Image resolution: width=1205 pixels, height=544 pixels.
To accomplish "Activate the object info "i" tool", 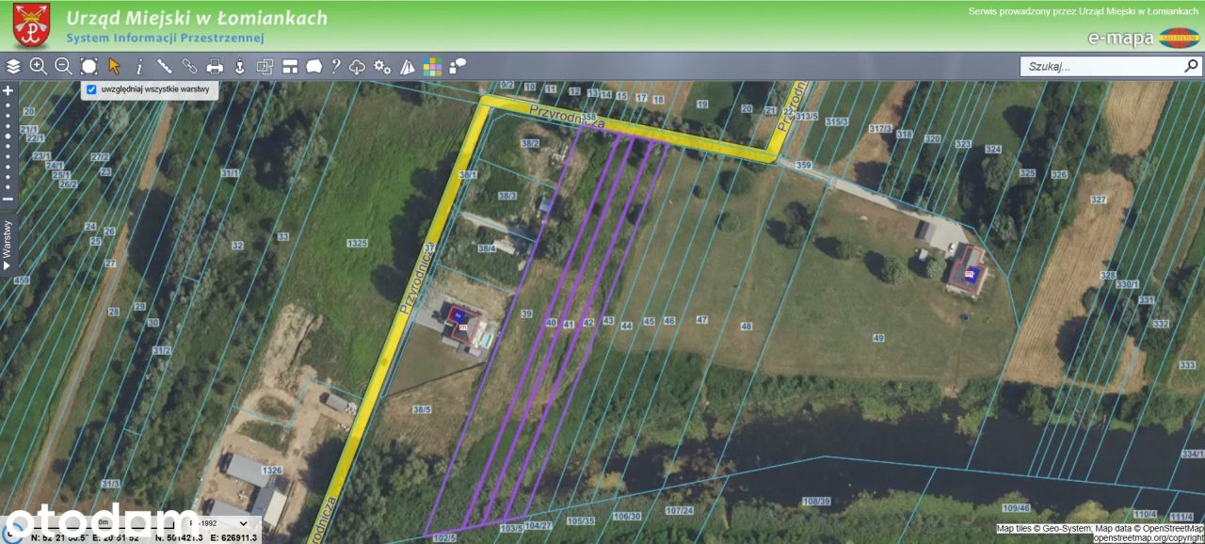I will (139, 66).
